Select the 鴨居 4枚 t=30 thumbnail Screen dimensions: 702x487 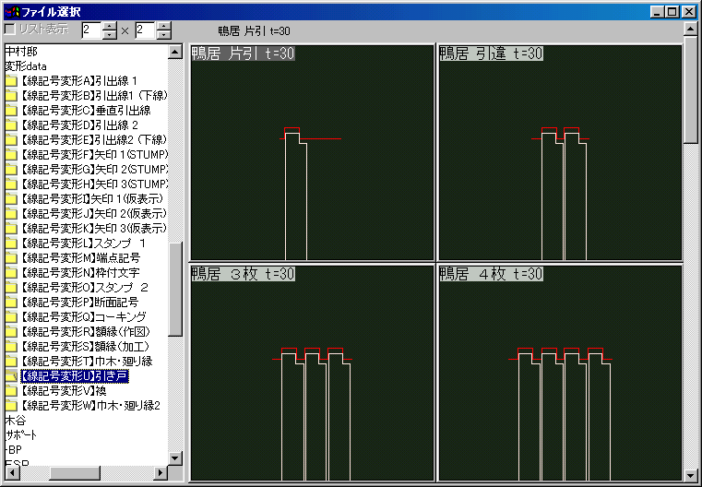[560, 373]
